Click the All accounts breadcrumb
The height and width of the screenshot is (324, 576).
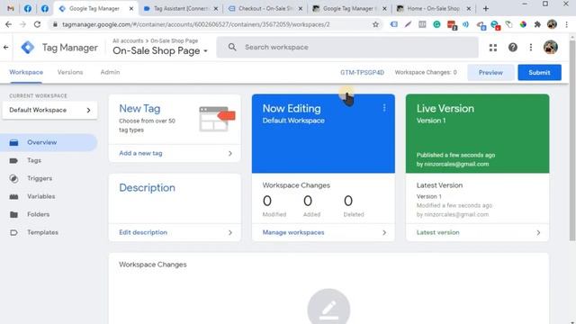128,40
